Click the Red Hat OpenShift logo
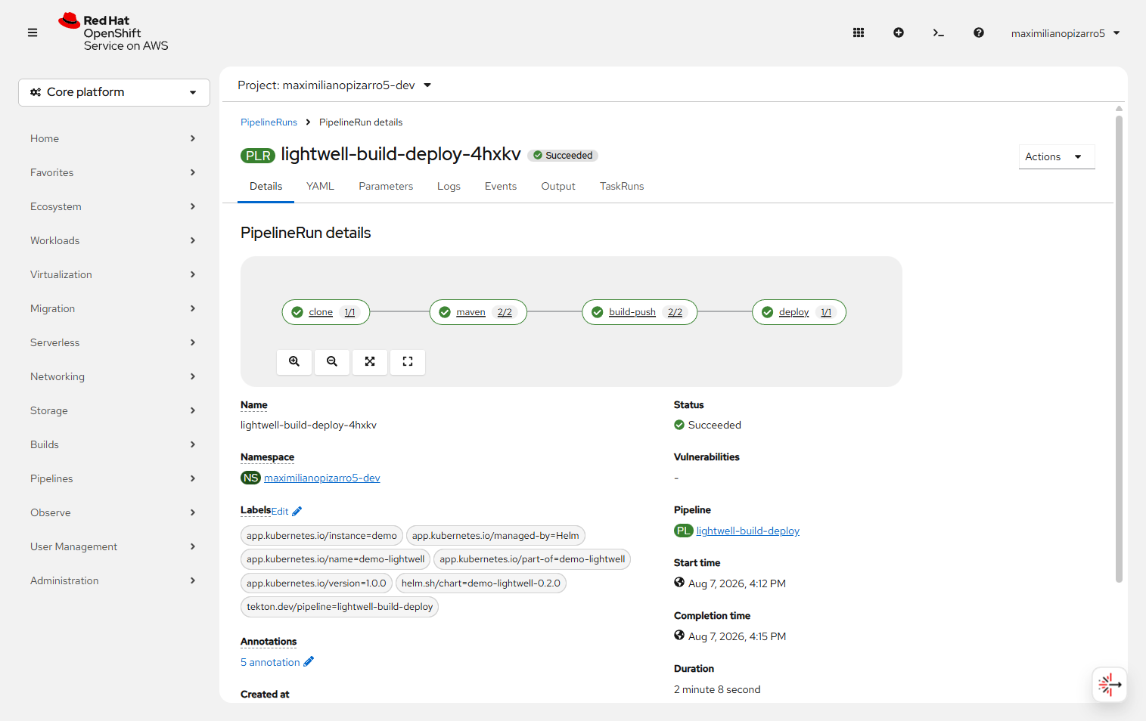The width and height of the screenshot is (1146, 721). (x=113, y=32)
